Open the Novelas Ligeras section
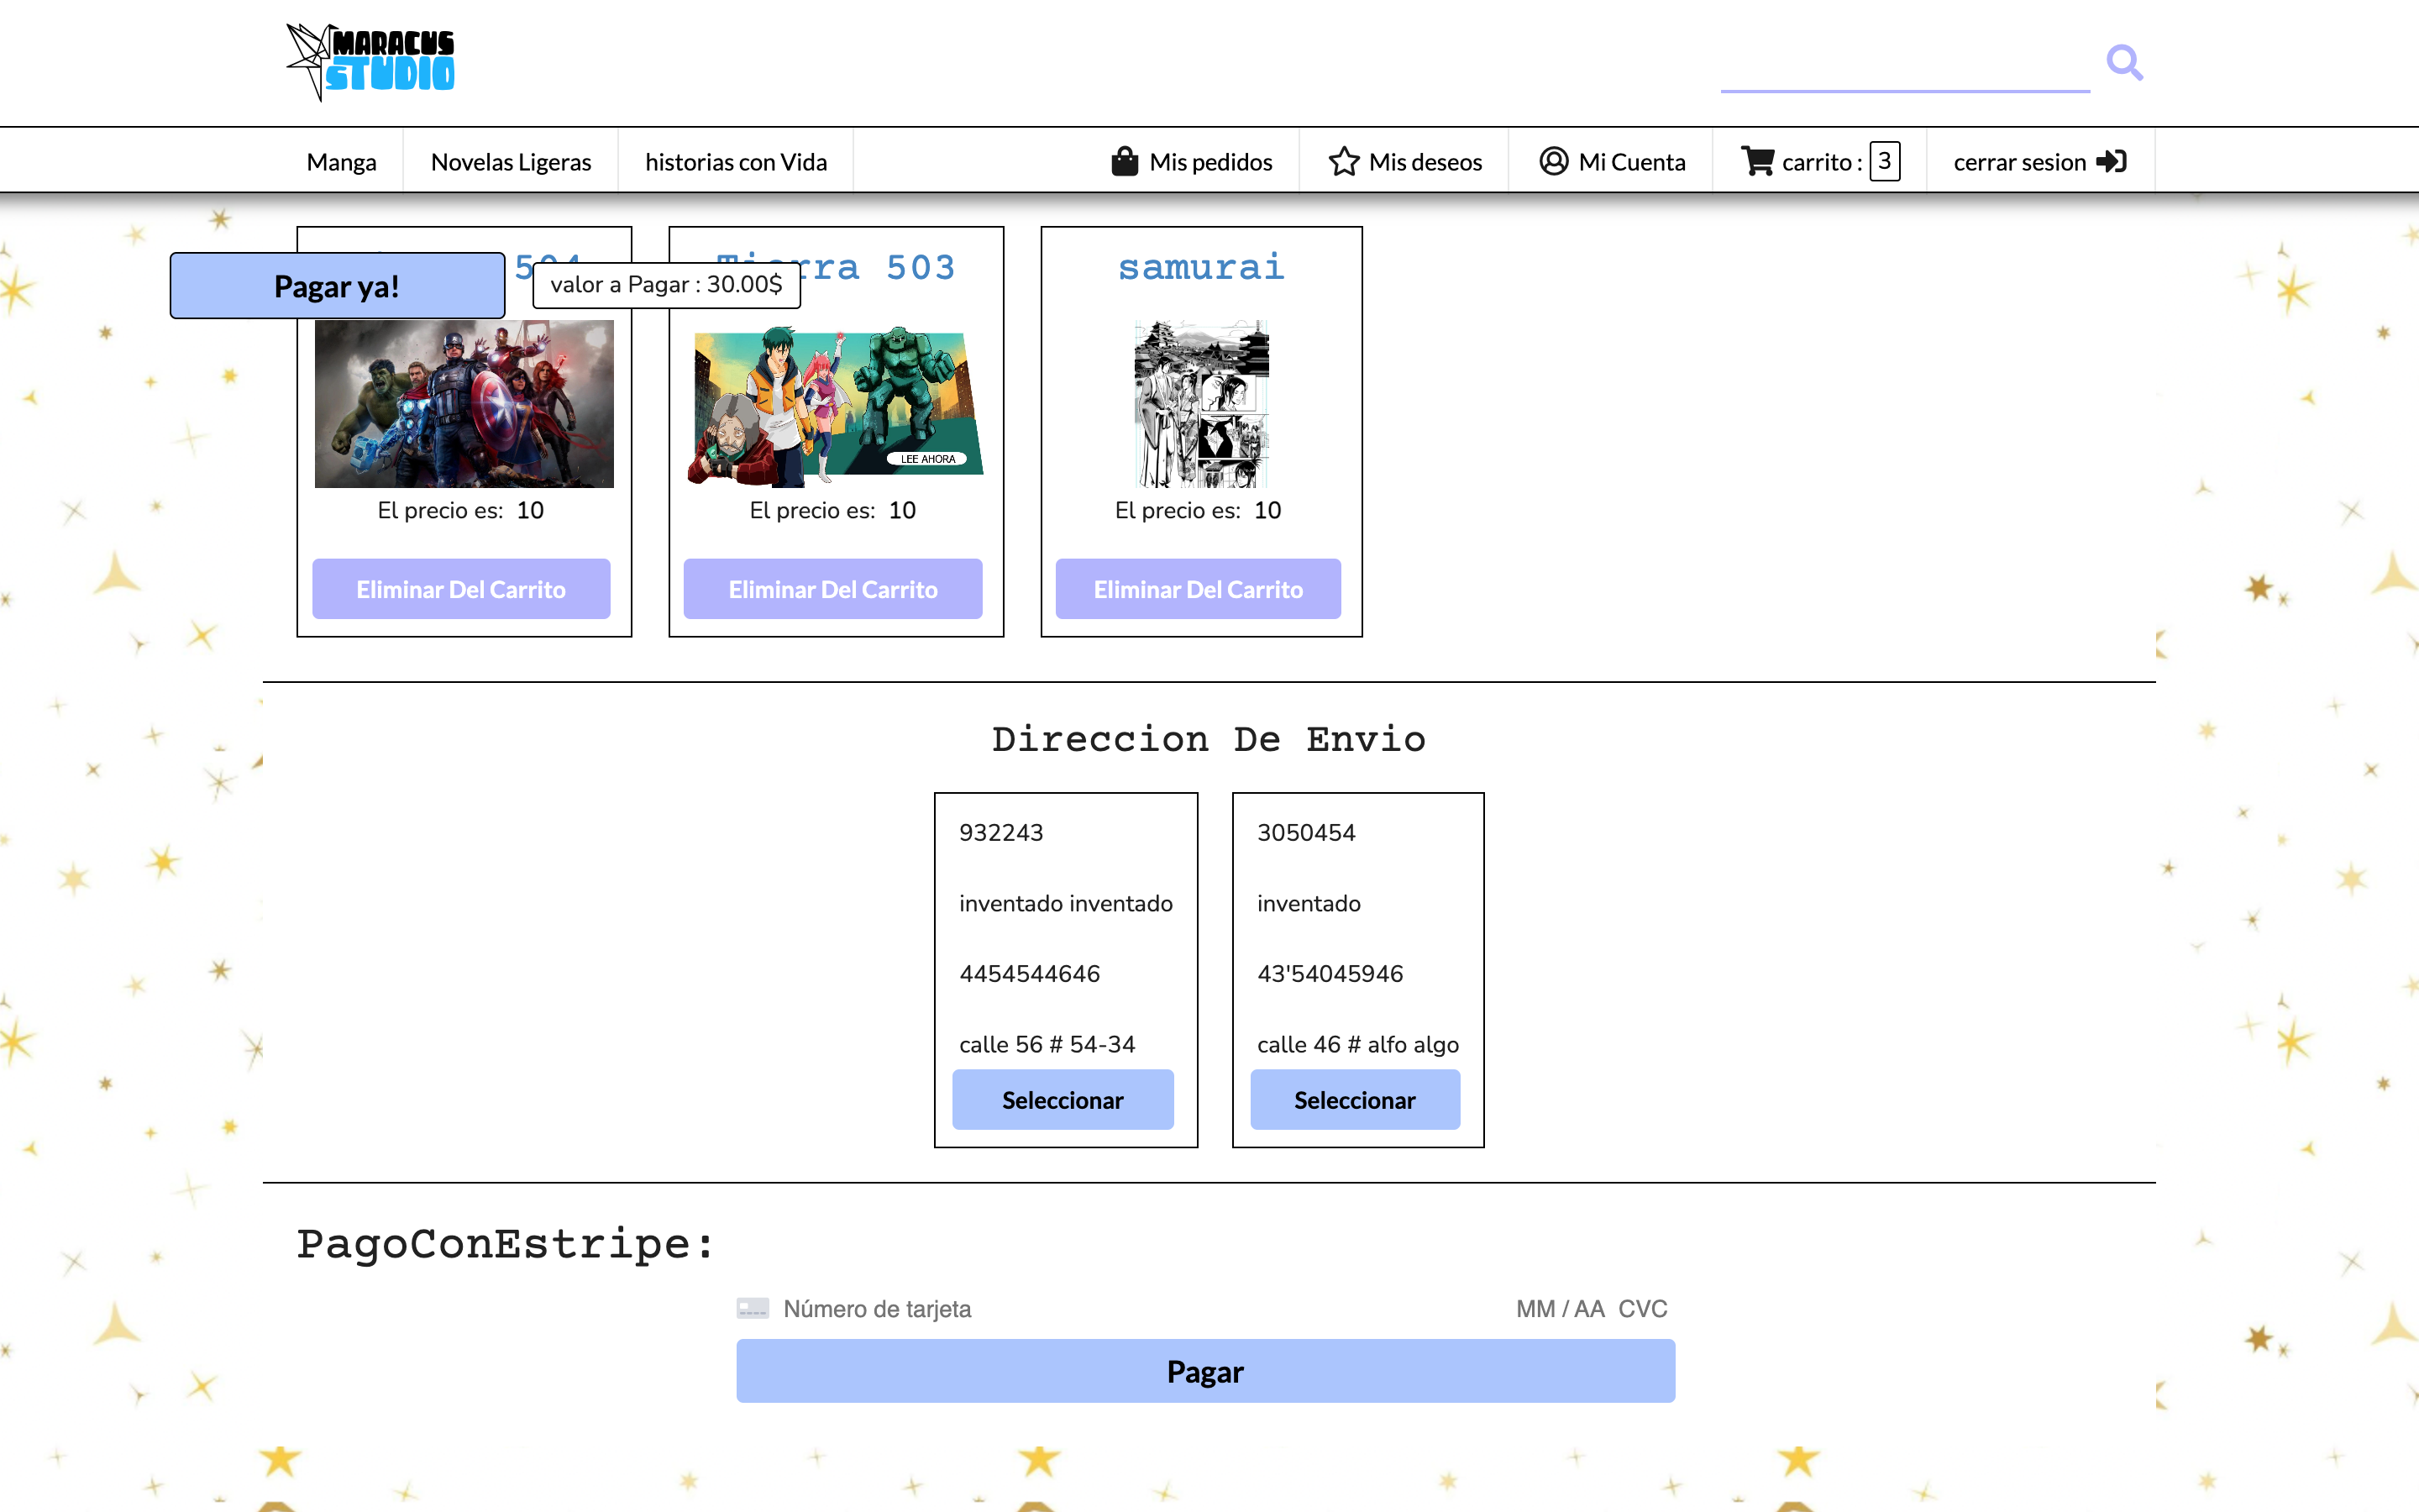 (x=510, y=161)
